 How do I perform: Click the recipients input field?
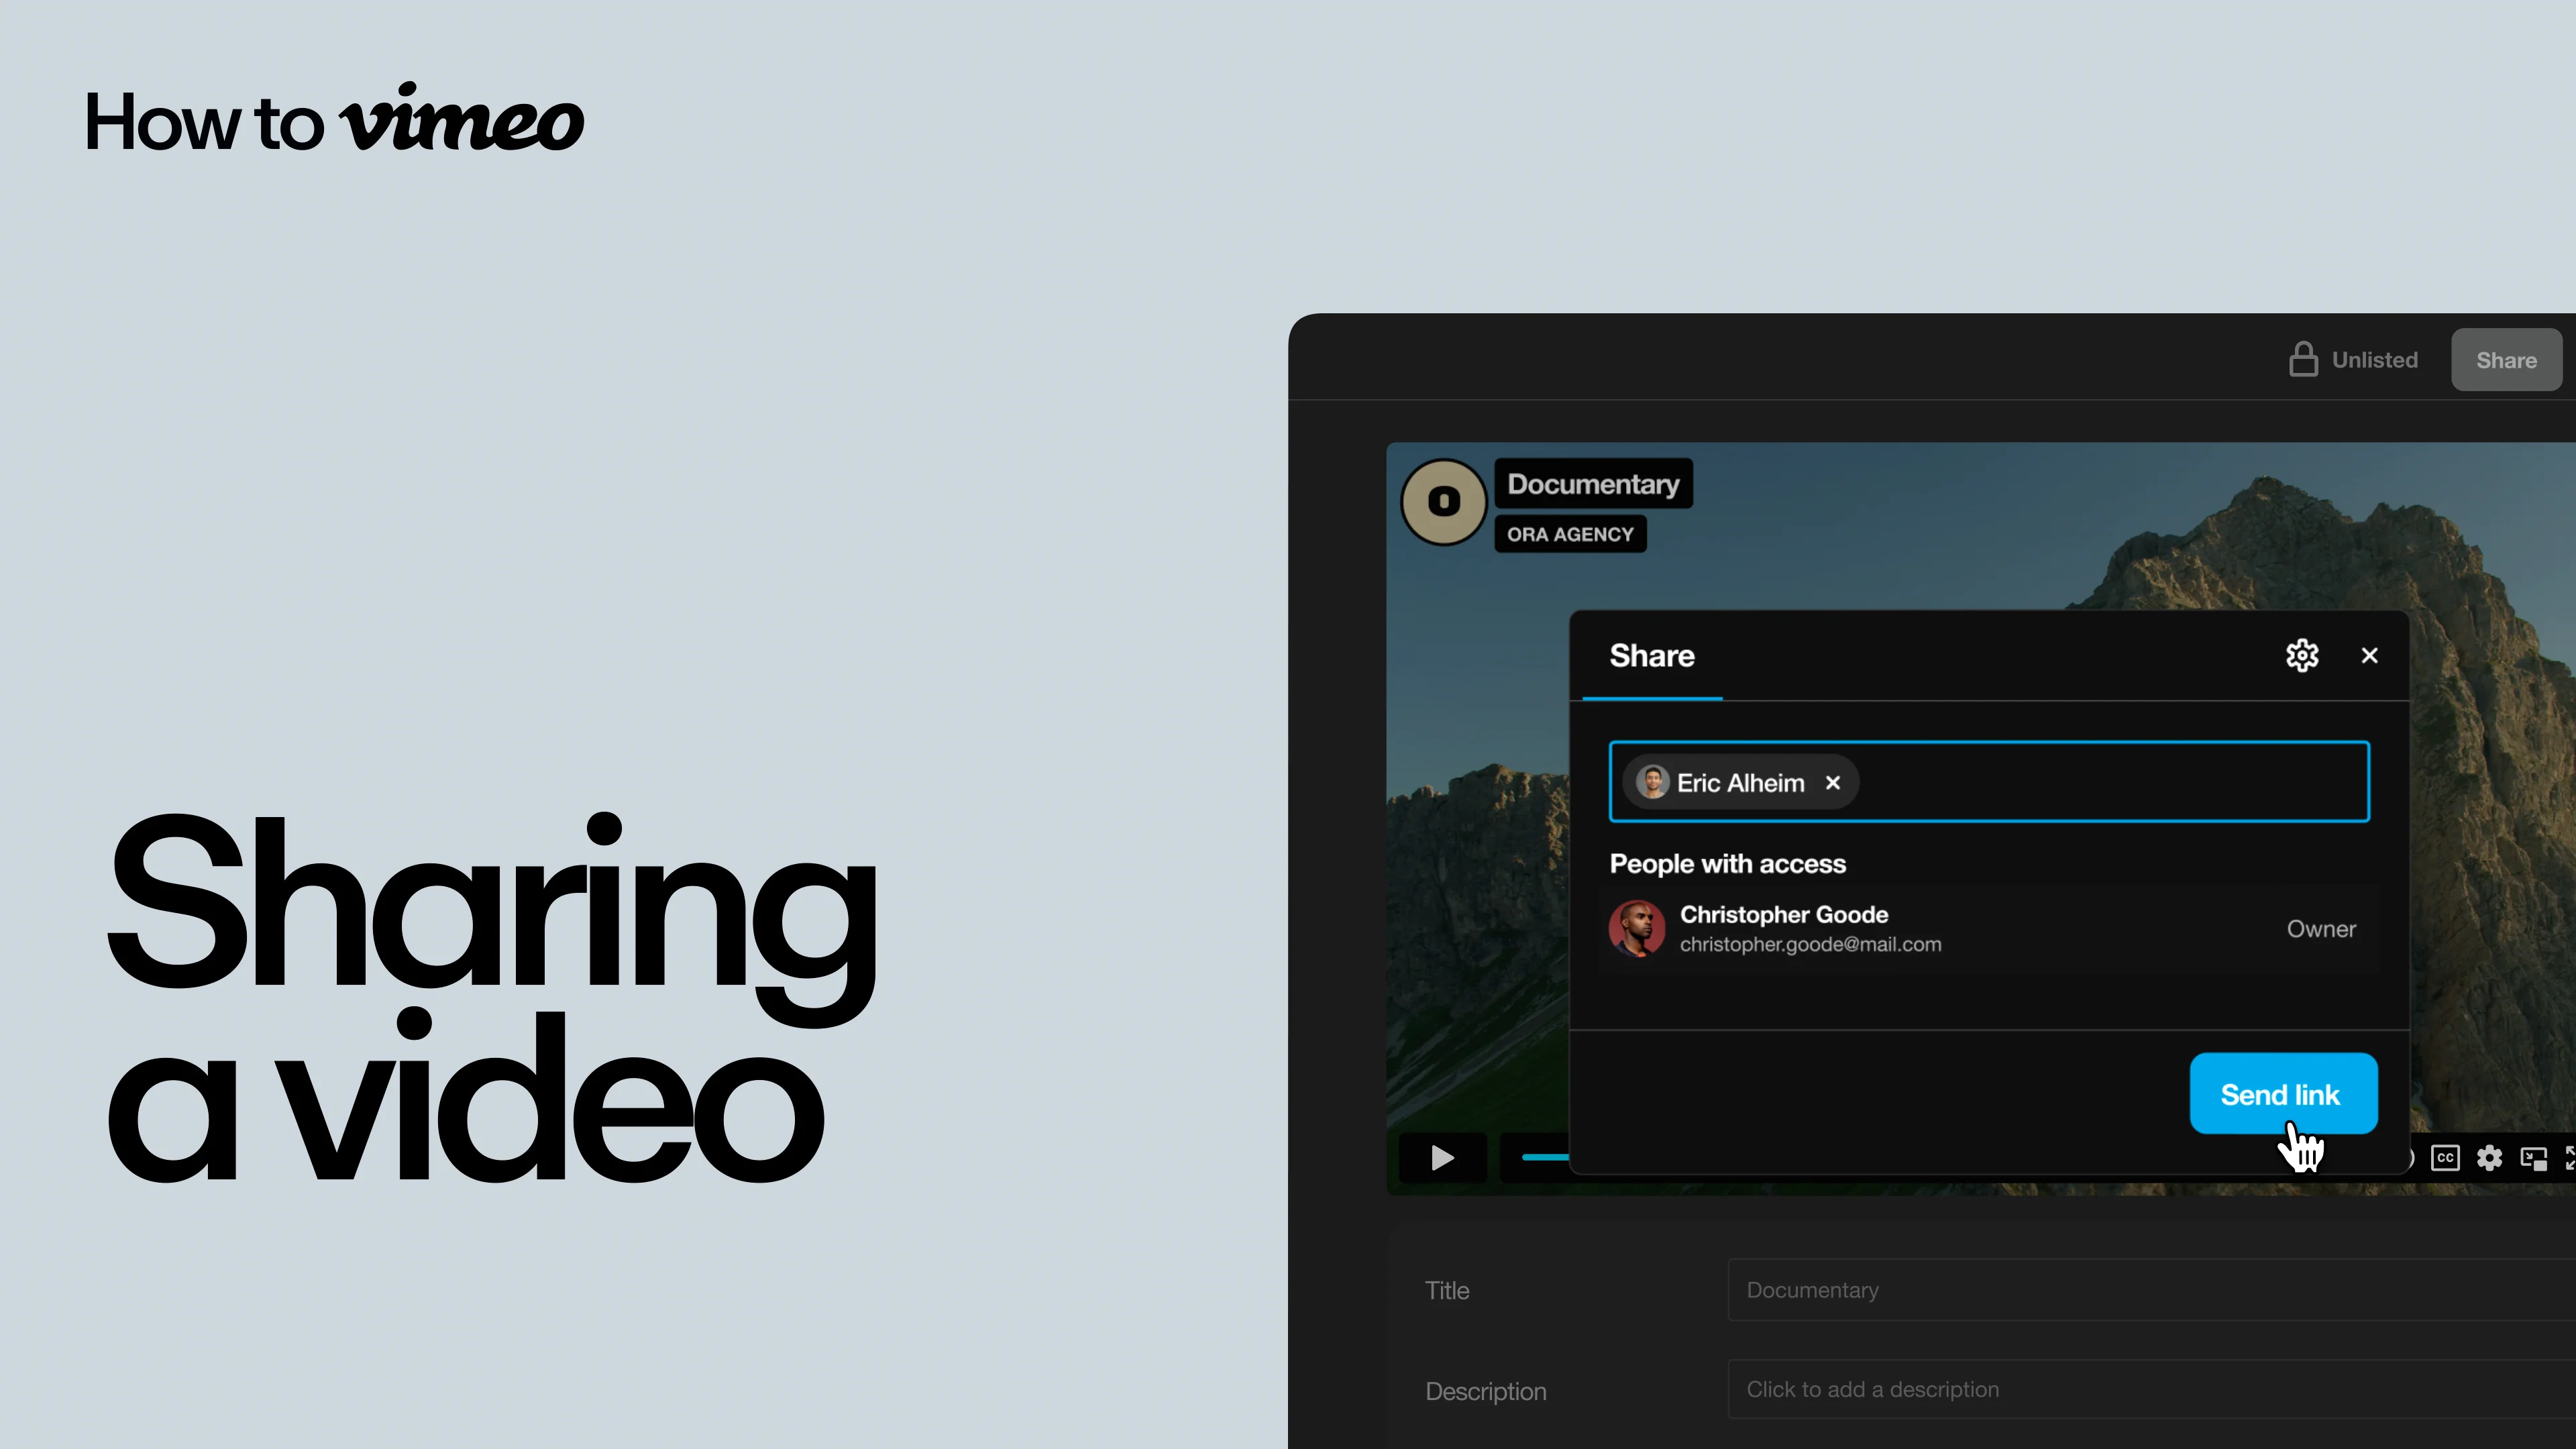point(1989,782)
